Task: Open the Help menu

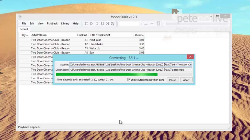Action: point(76,23)
